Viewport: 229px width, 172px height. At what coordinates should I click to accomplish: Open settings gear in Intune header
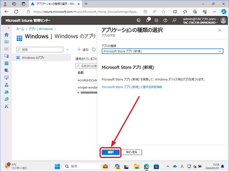point(156,21)
